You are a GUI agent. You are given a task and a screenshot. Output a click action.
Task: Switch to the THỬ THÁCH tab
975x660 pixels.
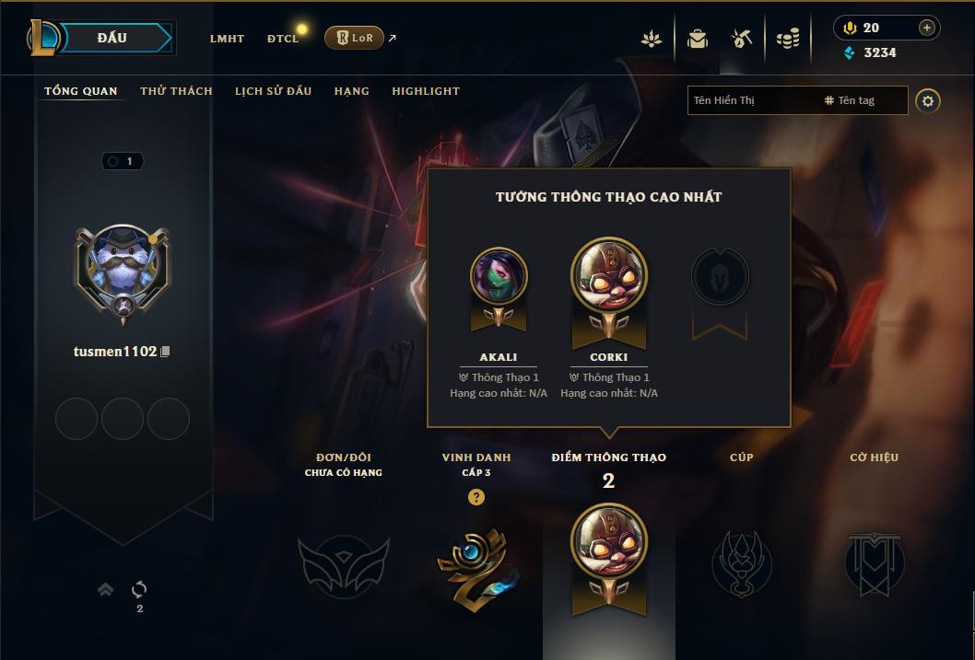coord(177,91)
